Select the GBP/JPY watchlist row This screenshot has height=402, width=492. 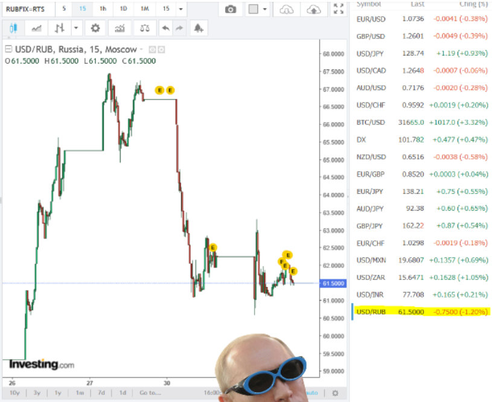tap(421, 226)
